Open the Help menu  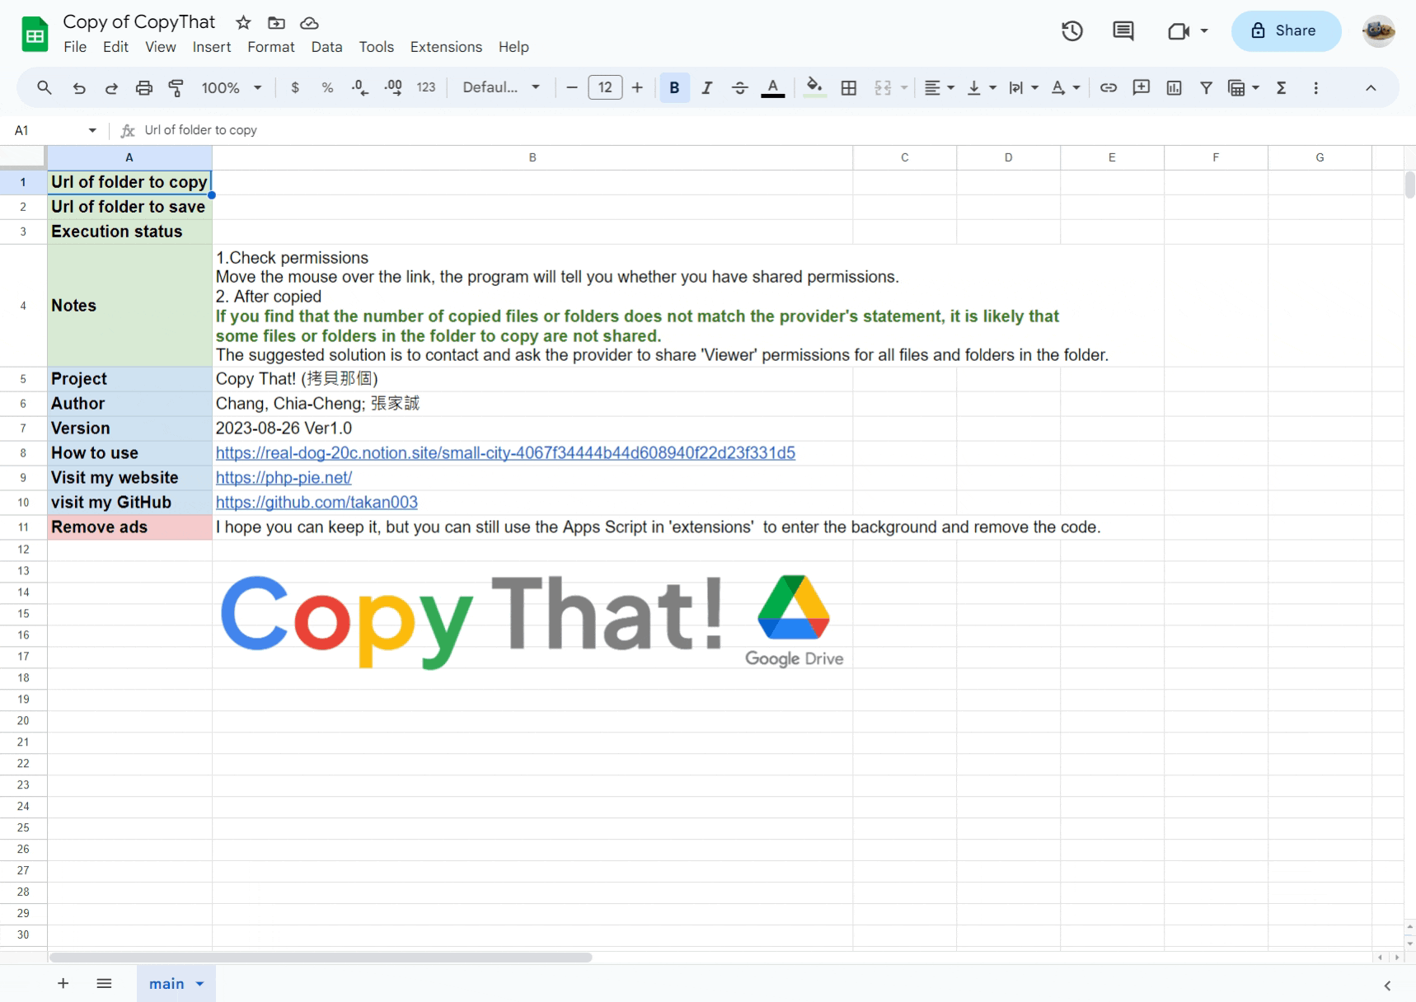513,47
